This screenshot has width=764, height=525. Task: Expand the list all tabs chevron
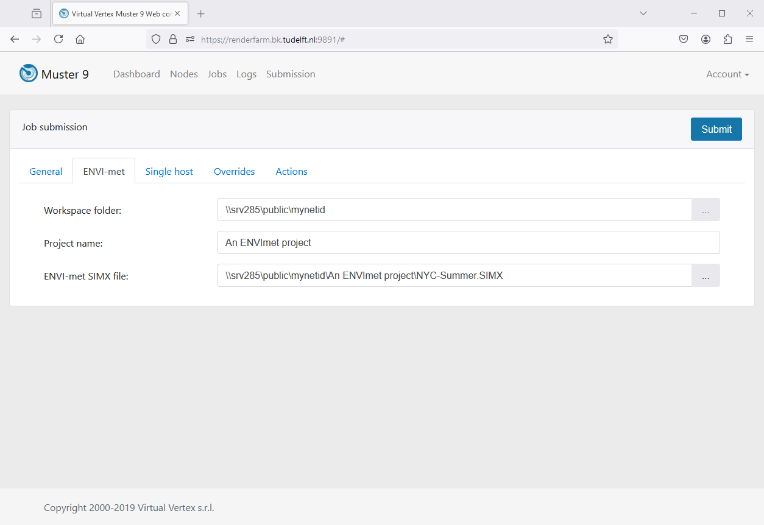[643, 13]
